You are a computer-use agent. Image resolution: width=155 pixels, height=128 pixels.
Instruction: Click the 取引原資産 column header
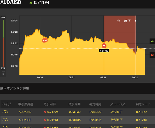click(26, 104)
